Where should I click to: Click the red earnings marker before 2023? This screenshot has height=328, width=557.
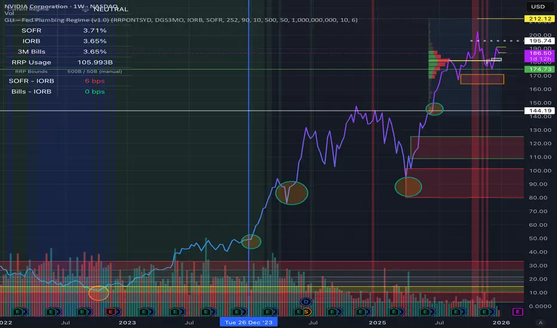(x=110, y=312)
